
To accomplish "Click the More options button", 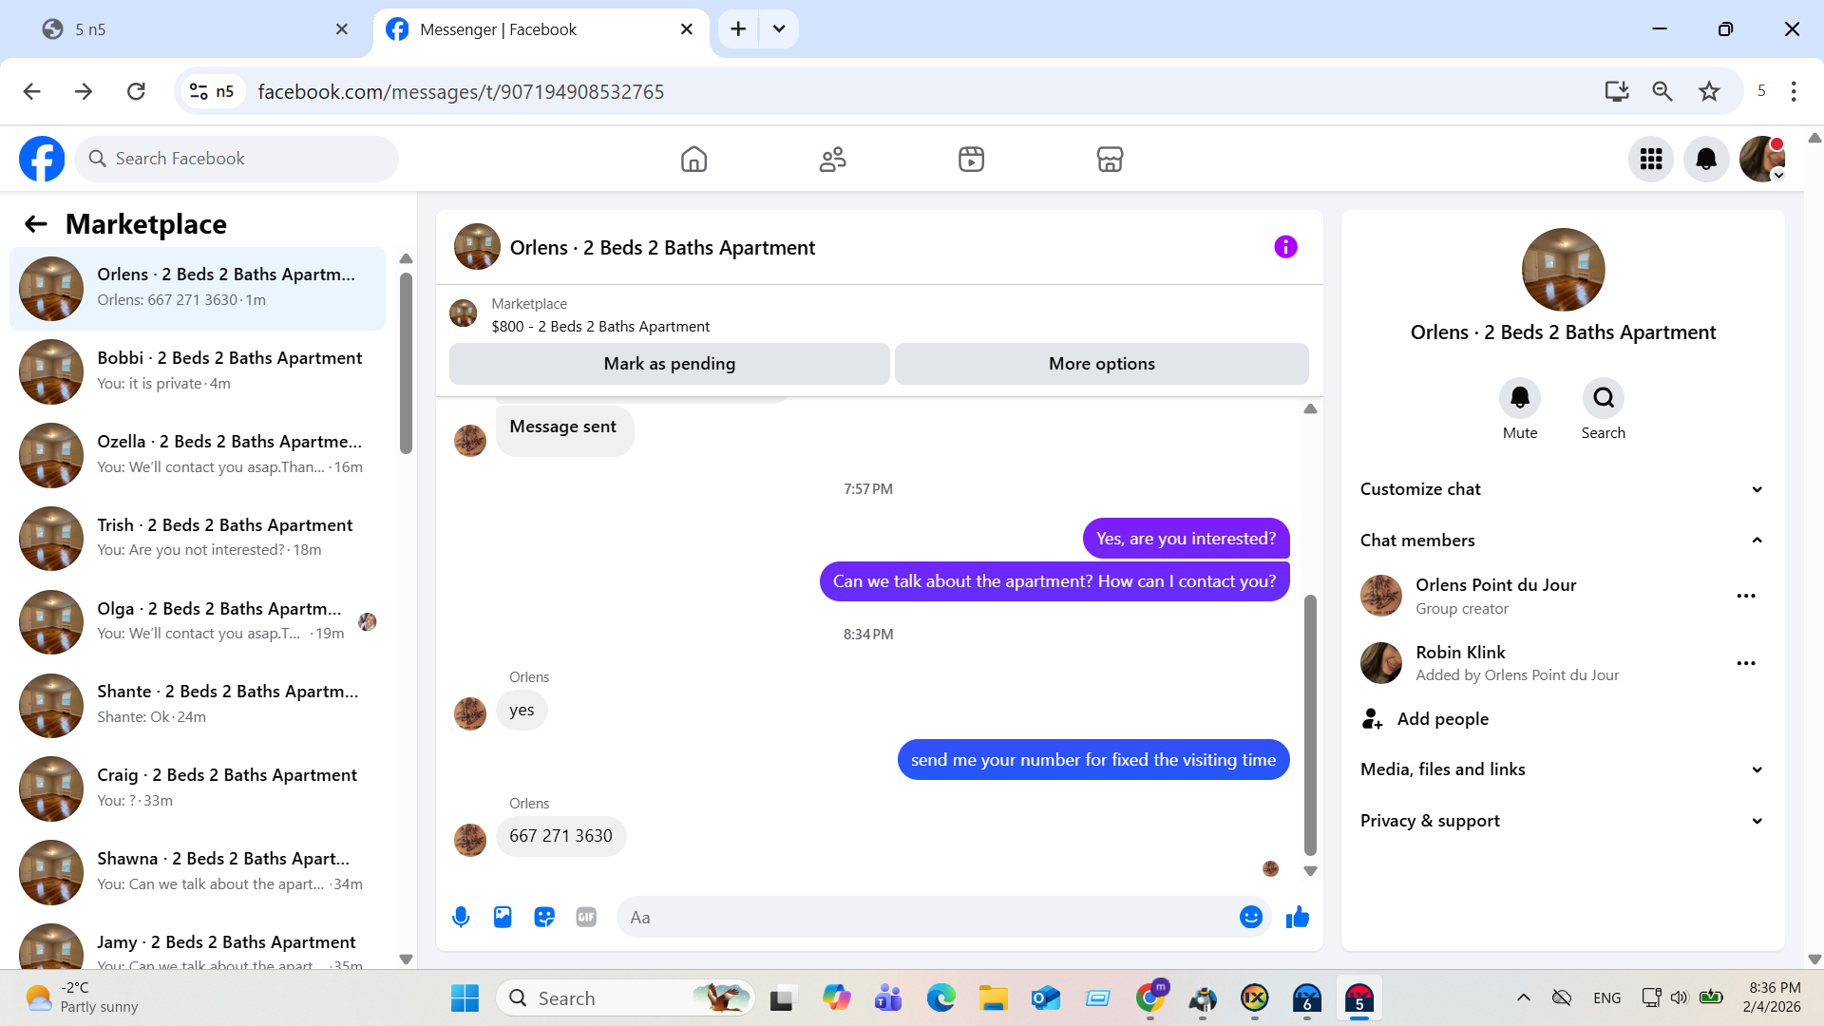I will point(1101,364).
